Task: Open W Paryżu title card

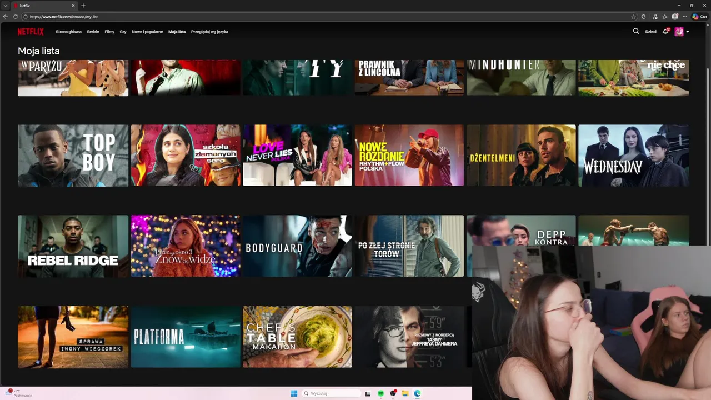Action: [73, 78]
